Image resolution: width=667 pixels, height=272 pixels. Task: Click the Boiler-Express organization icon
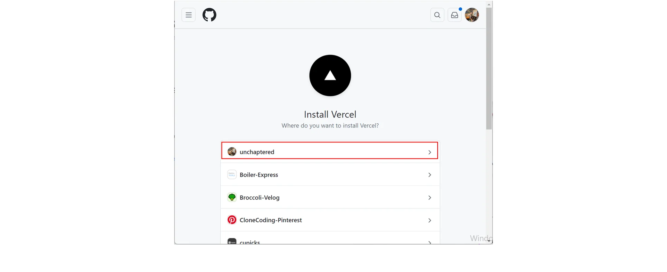(x=232, y=174)
